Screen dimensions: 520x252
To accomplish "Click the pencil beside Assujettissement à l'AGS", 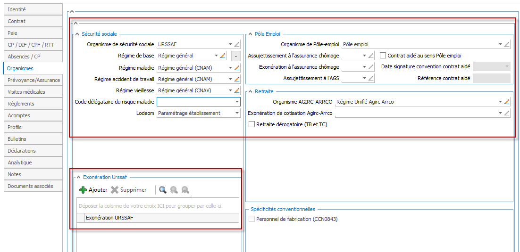I will 371,79.
